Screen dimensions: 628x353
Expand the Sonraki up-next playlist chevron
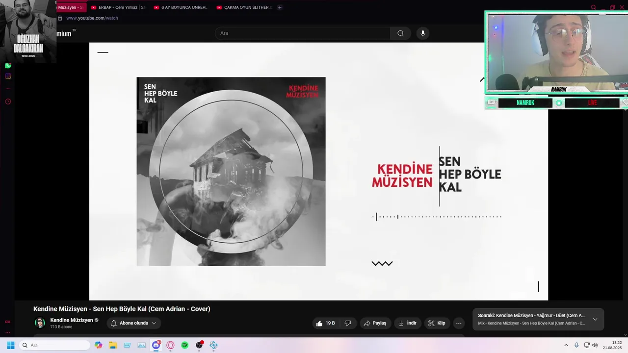(595, 319)
